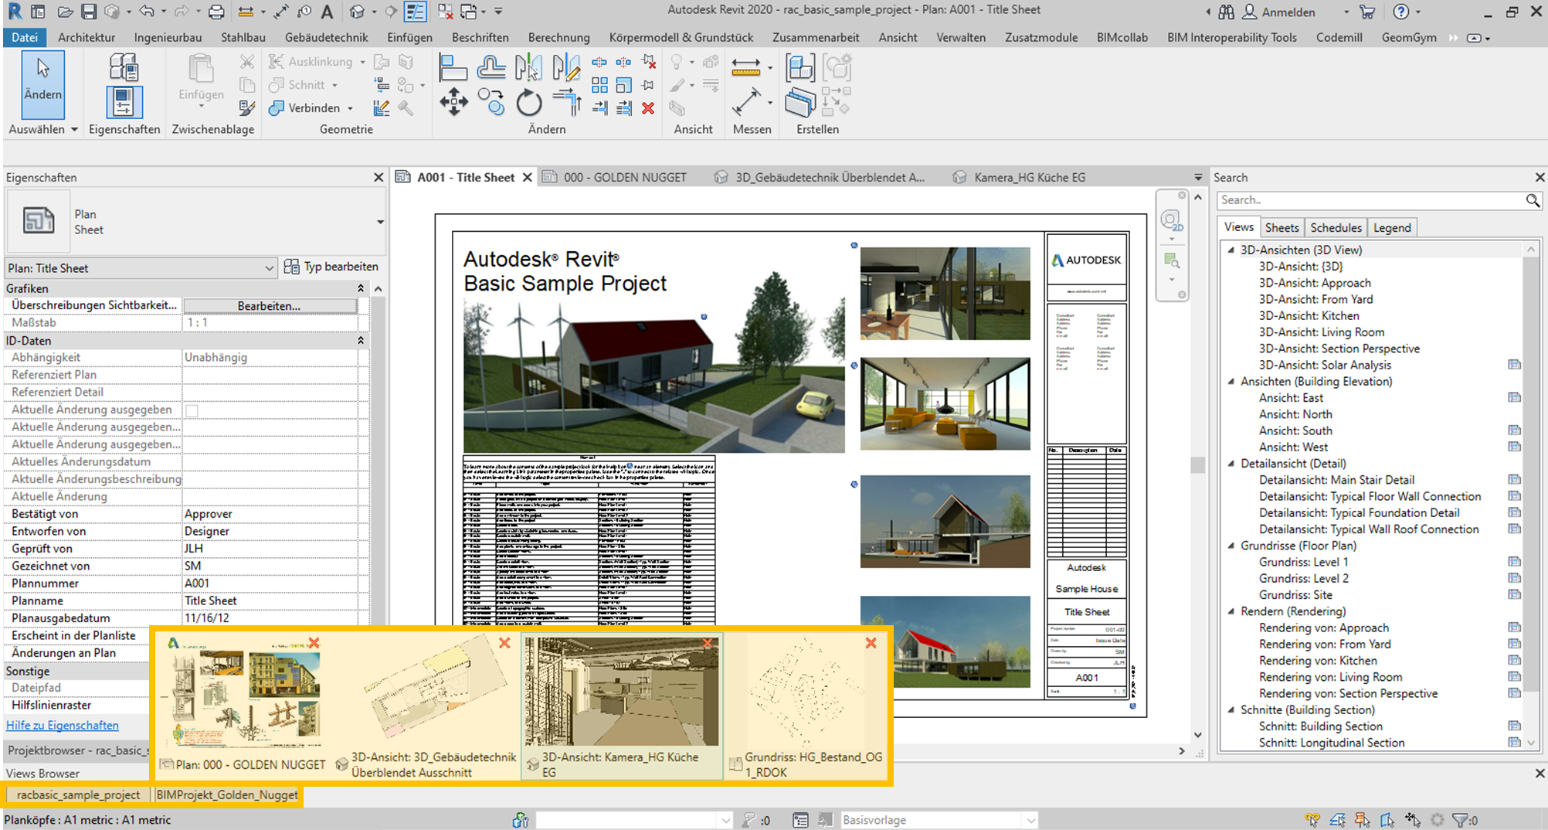Click the Kamera_HG Küche EG thumbnail
The height and width of the screenshot is (830, 1548).
pyautogui.click(x=621, y=692)
